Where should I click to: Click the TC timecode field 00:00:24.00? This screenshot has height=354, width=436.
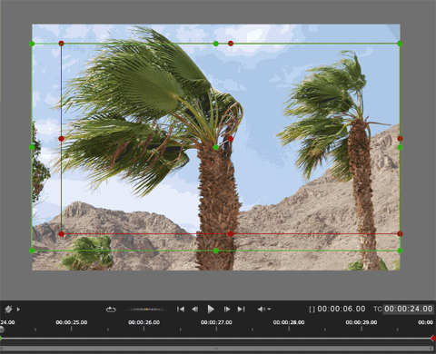coord(409,309)
